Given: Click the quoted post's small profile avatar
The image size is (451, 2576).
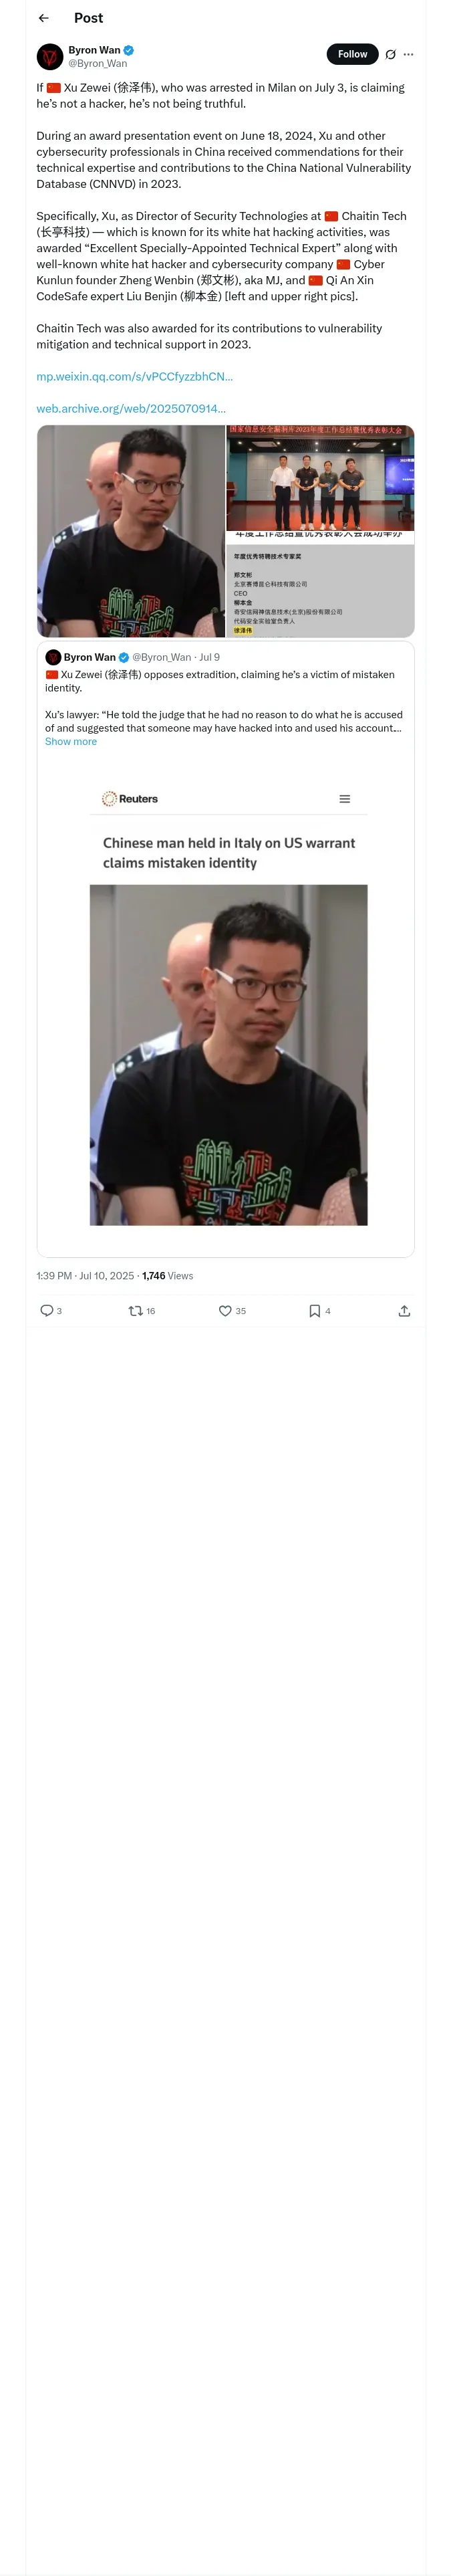Looking at the screenshot, I should [x=53, y=657].
